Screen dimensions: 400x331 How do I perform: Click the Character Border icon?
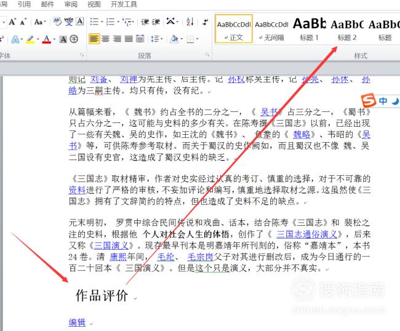[x=80, y=22]
